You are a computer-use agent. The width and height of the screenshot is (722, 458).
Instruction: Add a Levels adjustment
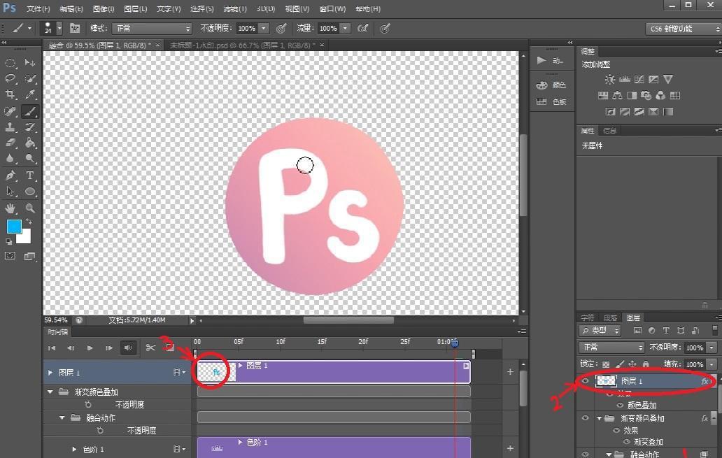(624, 80)
